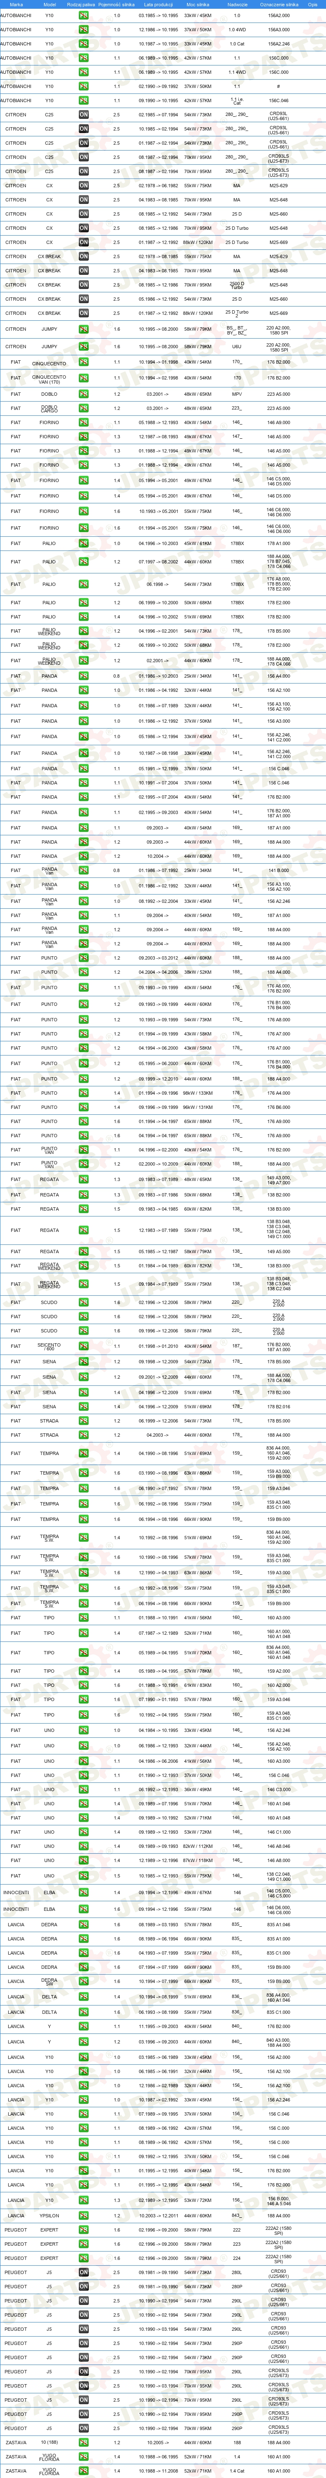
Task: Click petrol icon in Citroen JUMPY U6U row
Action: [84, 346]
